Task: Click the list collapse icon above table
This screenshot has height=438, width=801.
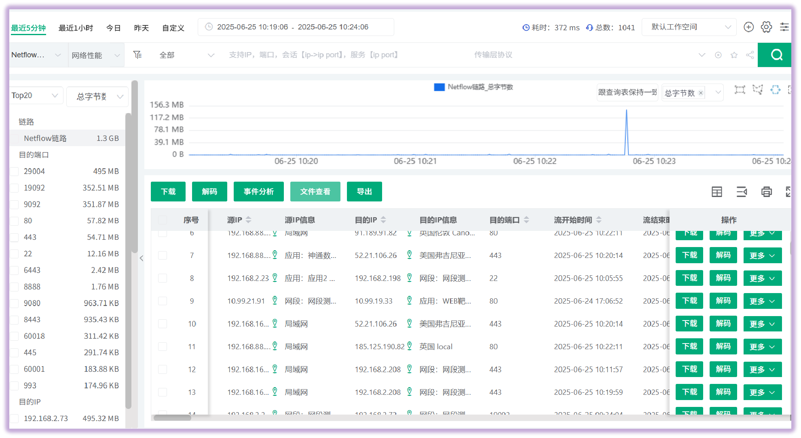Action: click(x=742, y=192)
